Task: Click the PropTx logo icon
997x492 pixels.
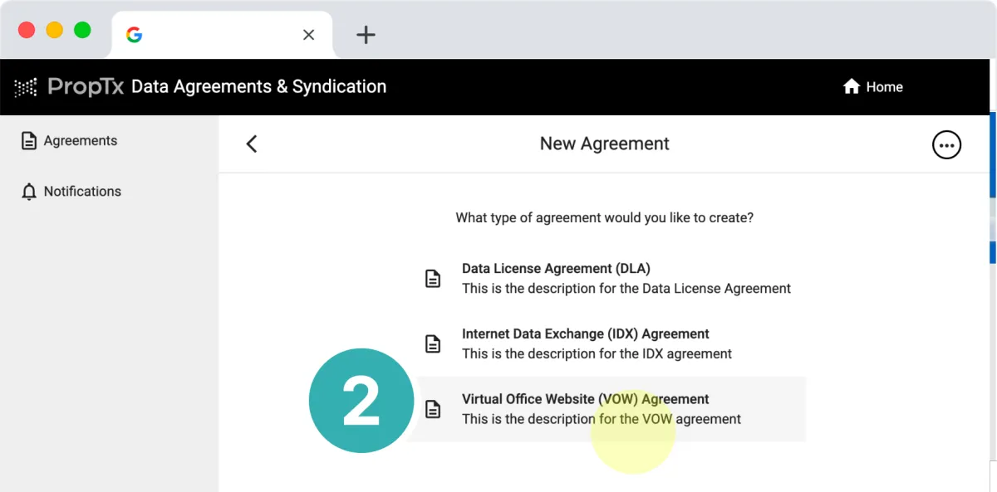Action: (26, 87)
